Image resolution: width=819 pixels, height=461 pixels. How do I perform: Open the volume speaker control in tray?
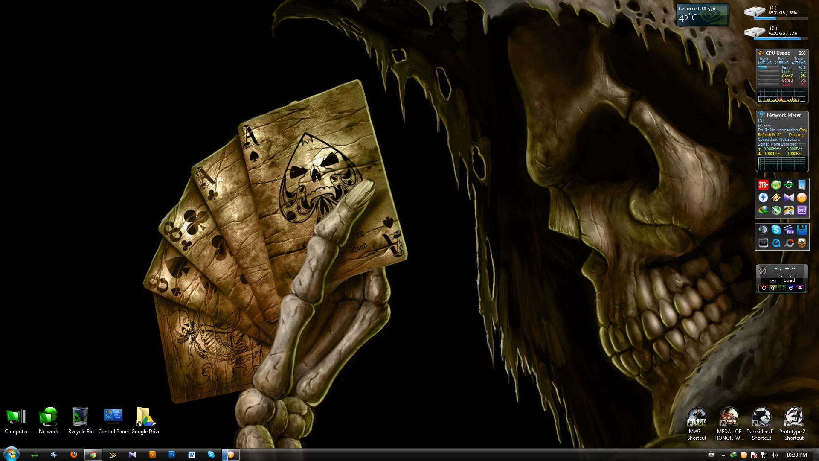pyautogui.click(x=774, y=455)
